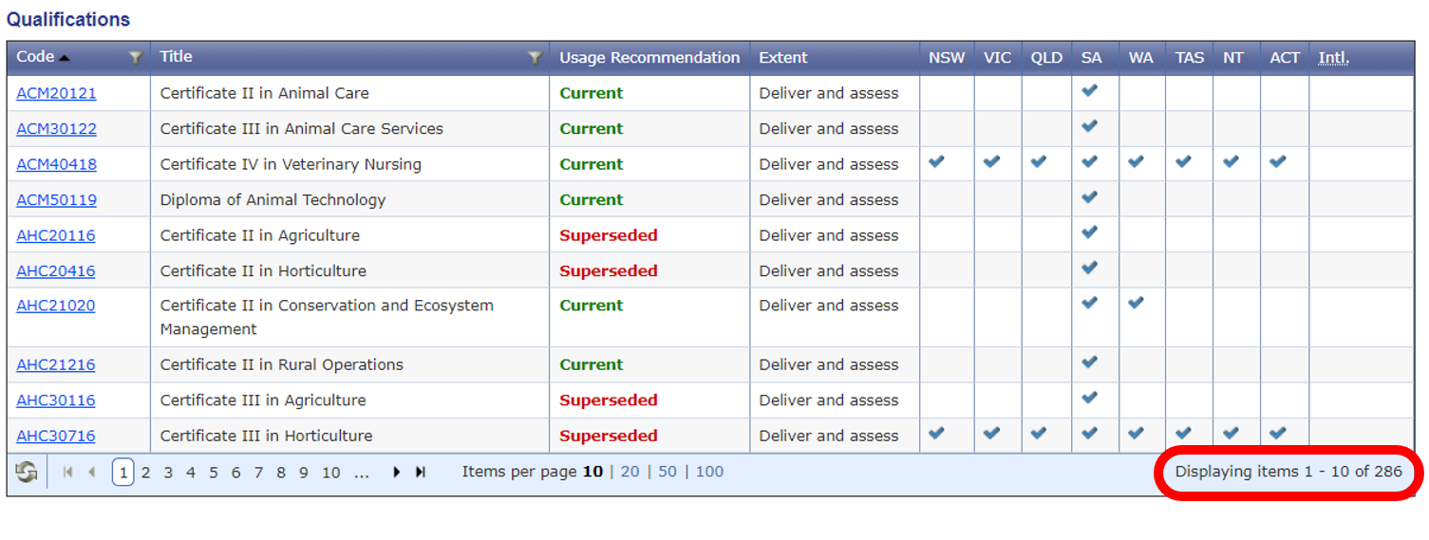The image size is (1429, 540).
Task: Go to previous page arrow icon
Action: pyautogui.click(x=92, y=472)
